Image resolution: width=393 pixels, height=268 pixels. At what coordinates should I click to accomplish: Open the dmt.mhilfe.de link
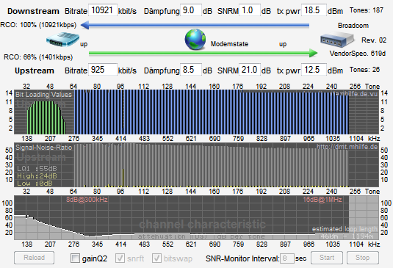click(x=347, y=147)
